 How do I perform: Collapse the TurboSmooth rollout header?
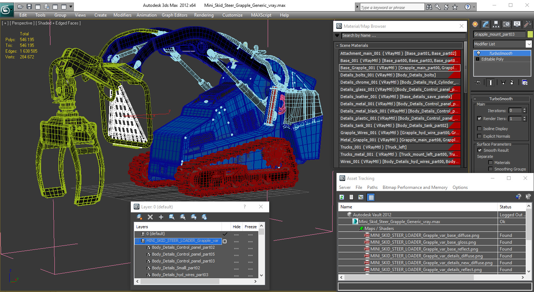pyautogui.click(x=500, y=99)
